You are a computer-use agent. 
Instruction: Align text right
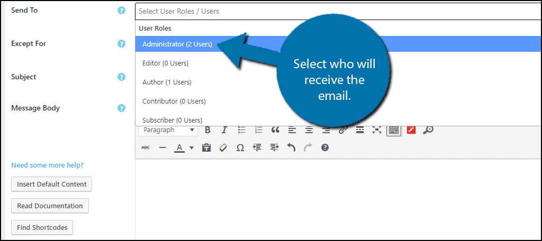pyautogui.click(x=326, y=130)
